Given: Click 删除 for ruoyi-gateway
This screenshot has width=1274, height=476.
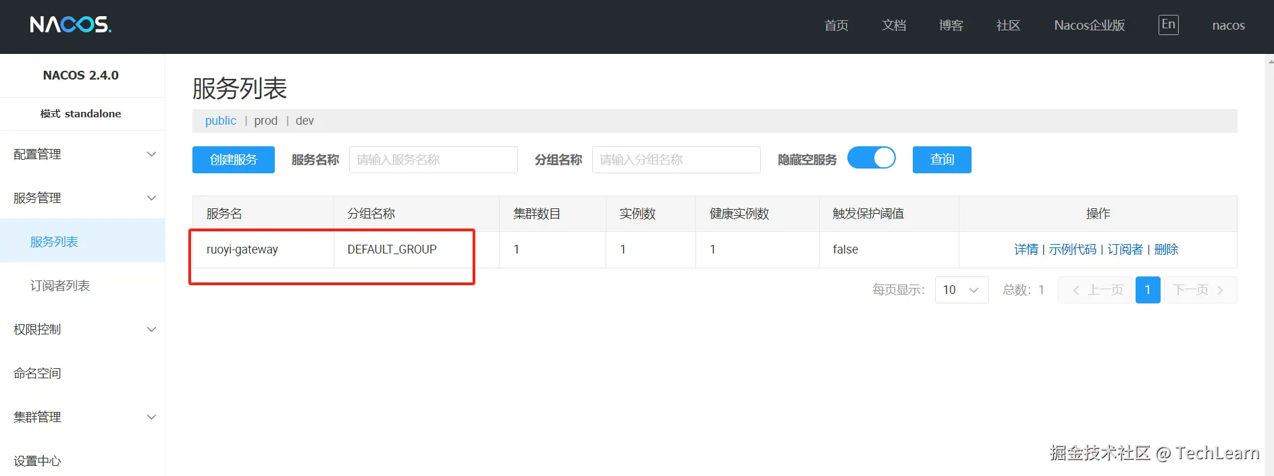Looking at the screenshot, I should pos(1167,249).
